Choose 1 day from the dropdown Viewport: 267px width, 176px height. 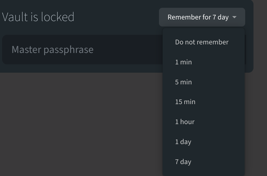click(183, 141)
